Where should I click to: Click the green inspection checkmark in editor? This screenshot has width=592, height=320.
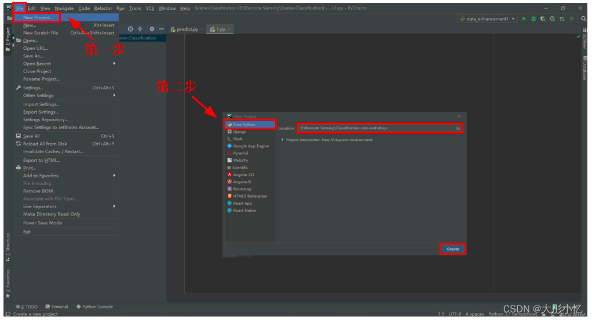coord(578,37)
